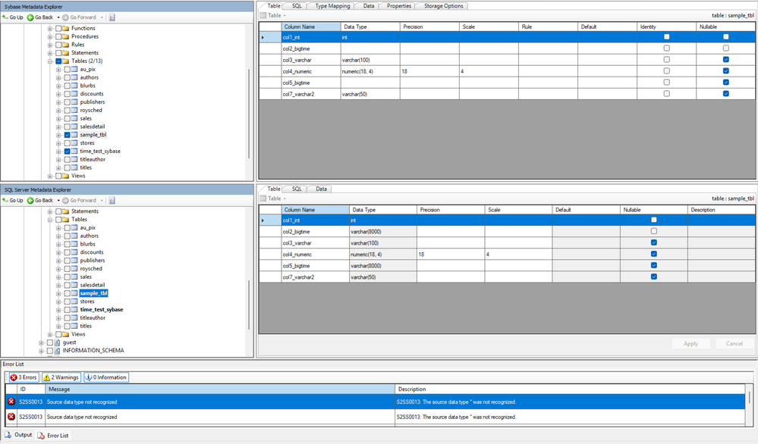
Task: Click Go Back in Sybase Metadata Explorer
Action: pyautogui.click(x=40, y=17)
